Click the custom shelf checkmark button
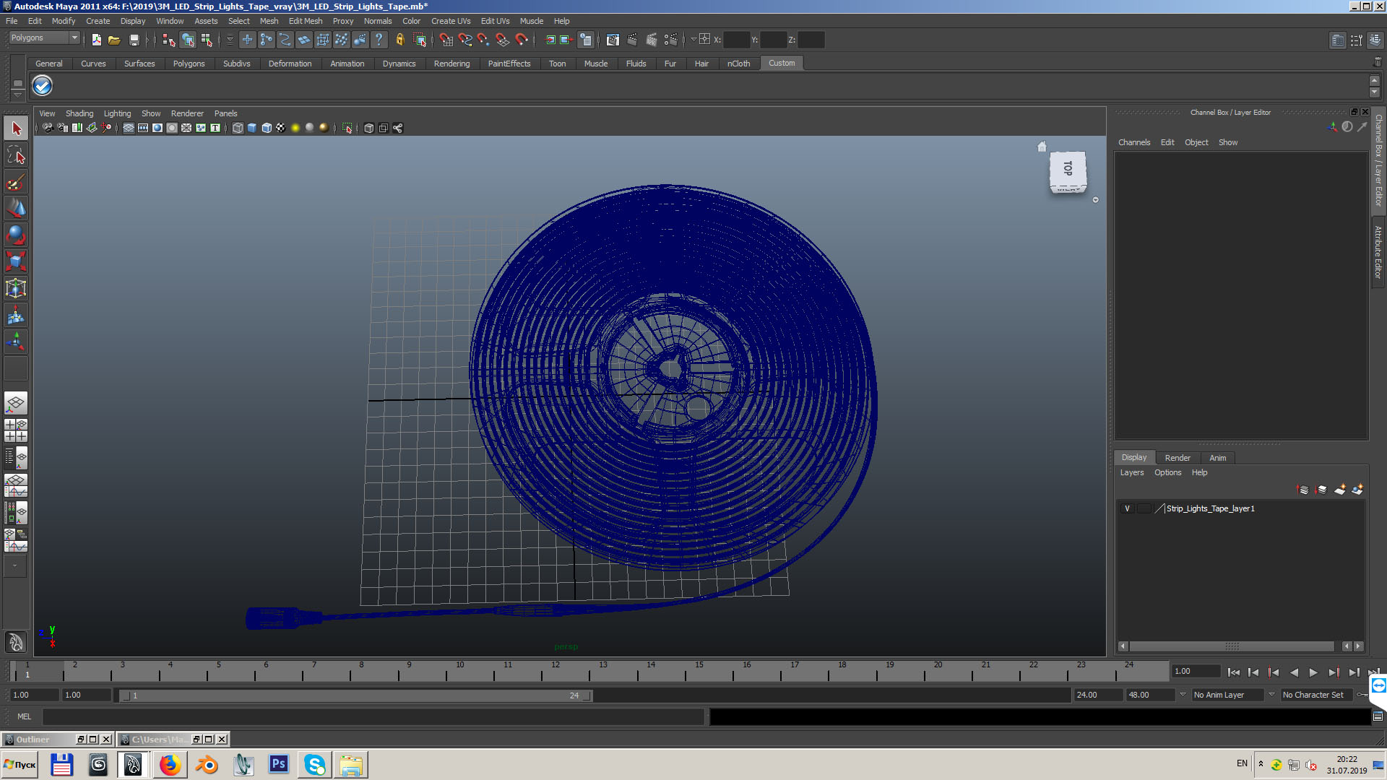The height and width of the screenshot is (780, 1387). pyautogui.click(x=43, y=86)
